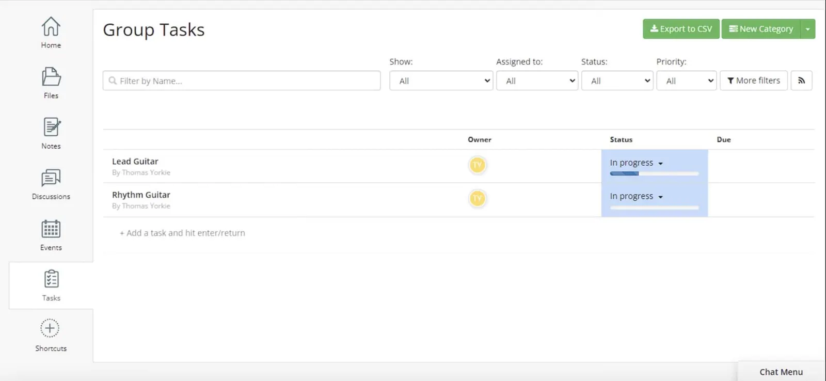
Task: Click Export to CSV button
Action: coord(681,29)
